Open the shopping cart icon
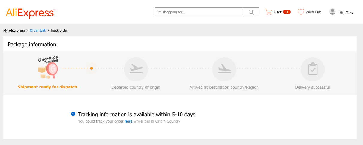Screen dimensions: 363x145 (269, 12)
